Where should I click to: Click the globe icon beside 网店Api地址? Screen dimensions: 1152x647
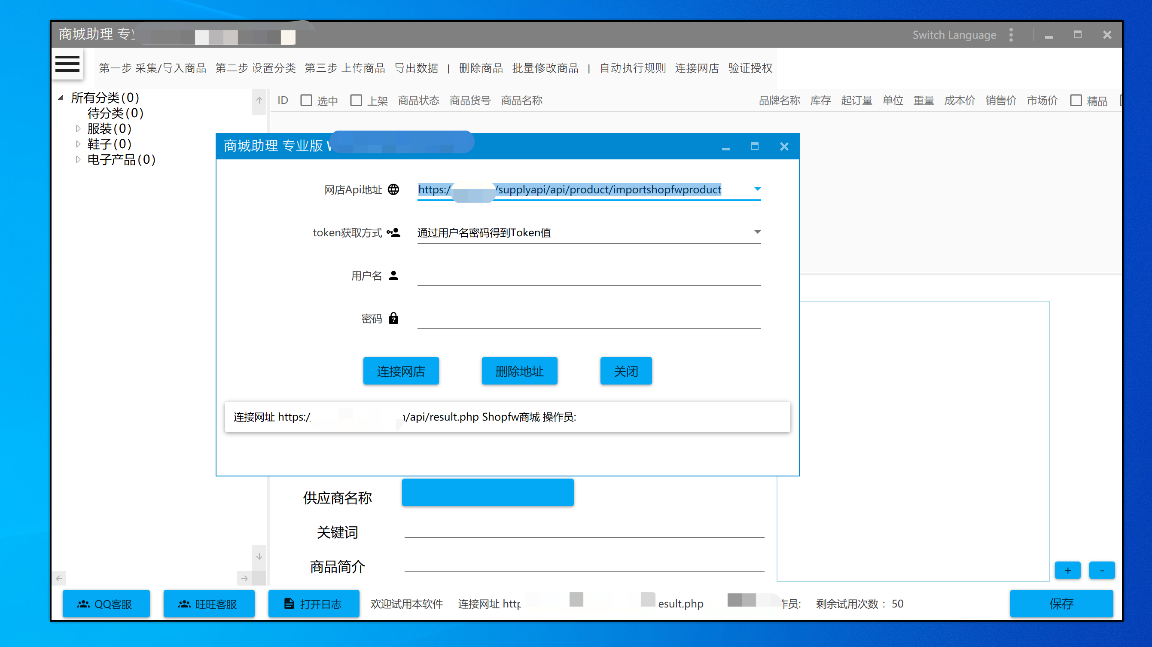(x=393, y=189)
